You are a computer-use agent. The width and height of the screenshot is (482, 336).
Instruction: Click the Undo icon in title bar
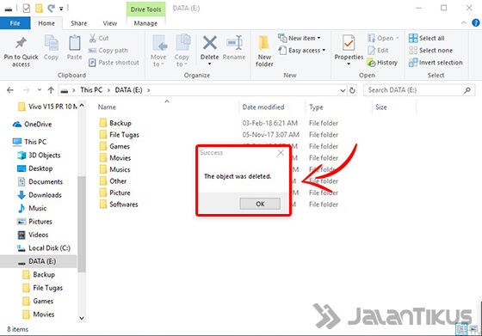coord(51,9)
